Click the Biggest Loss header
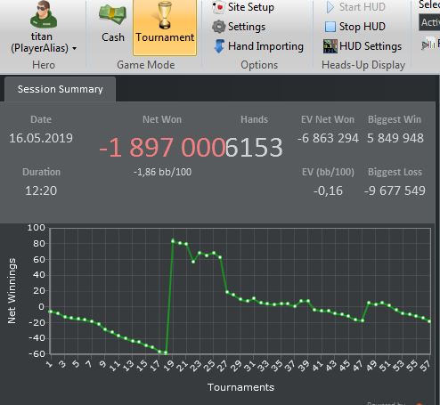Viewport: 440px width, 405px height. (395, 172)
